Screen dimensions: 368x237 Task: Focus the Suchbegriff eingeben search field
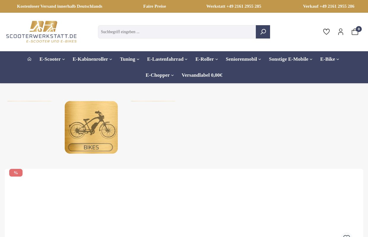click(x=177, y=32)
